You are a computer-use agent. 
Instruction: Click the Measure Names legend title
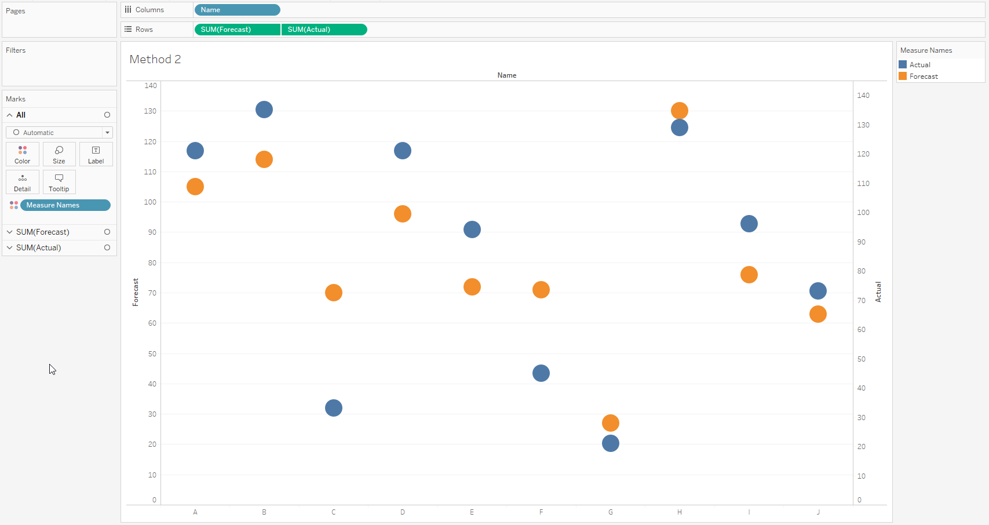tap(926, 50)
